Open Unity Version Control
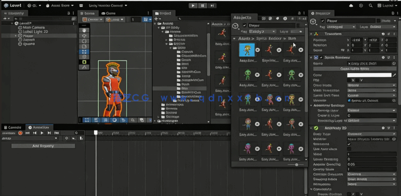 108,5
